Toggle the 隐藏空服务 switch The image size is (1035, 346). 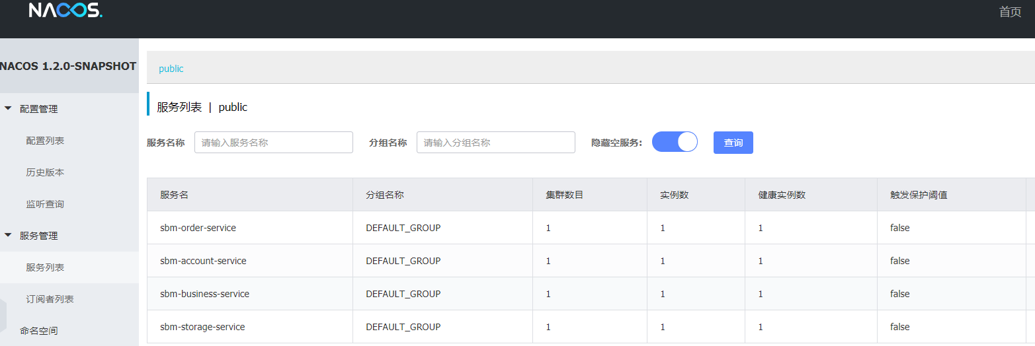(x=675, y=142)
